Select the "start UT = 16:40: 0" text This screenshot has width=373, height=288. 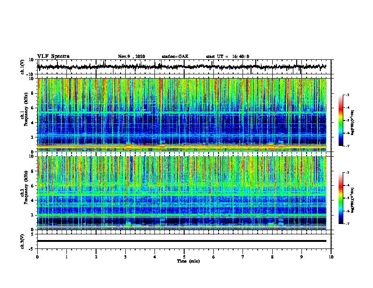tap(227, 56)
